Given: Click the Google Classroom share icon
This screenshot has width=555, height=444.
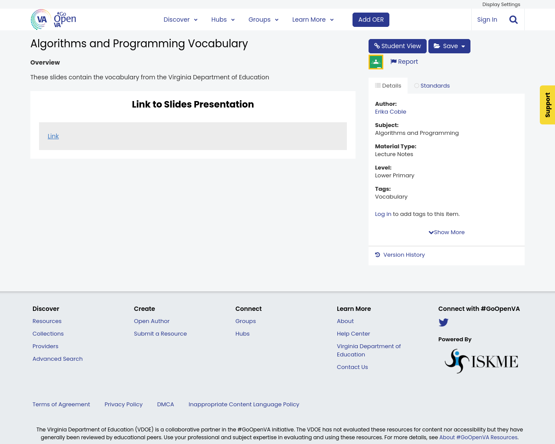Looking at the screenshot, I should coord(375,61).
